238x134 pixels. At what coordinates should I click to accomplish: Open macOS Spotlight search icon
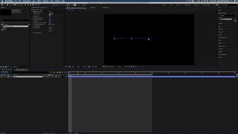point(232,1)
